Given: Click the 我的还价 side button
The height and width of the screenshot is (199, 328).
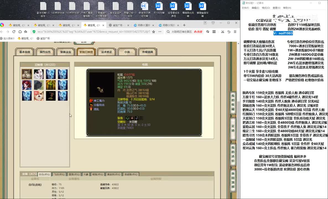Looking at the screenshot, I should pyautogui.click(x=233, y=154).
